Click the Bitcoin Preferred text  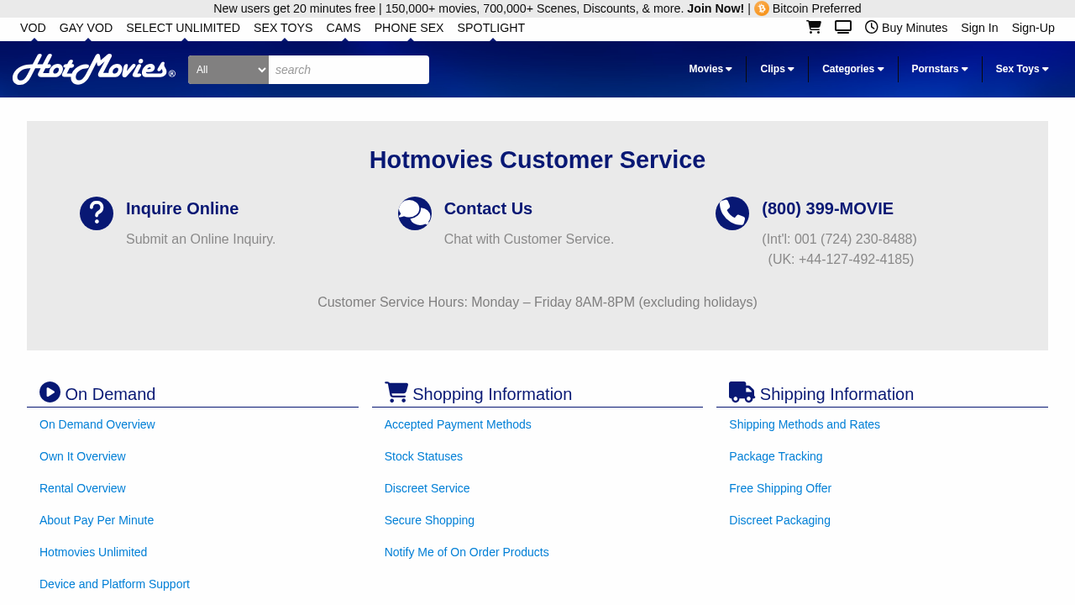click(x=816, y=8)
